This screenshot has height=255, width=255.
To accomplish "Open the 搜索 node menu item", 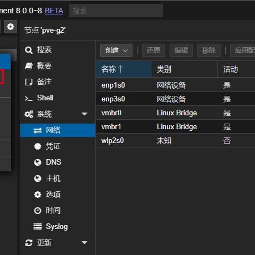I will (58, 50).
